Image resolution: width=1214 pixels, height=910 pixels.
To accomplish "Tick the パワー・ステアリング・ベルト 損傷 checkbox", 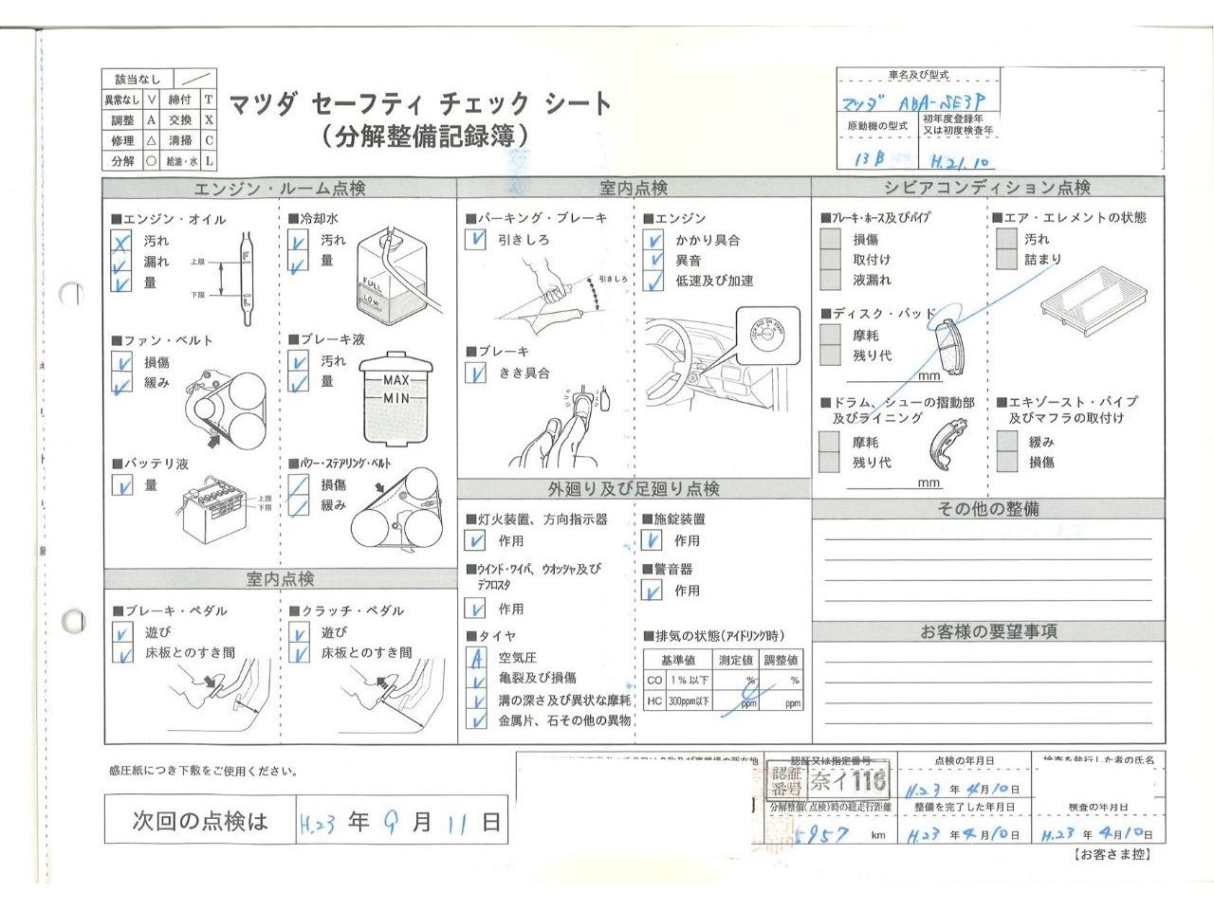I will 299,485.
